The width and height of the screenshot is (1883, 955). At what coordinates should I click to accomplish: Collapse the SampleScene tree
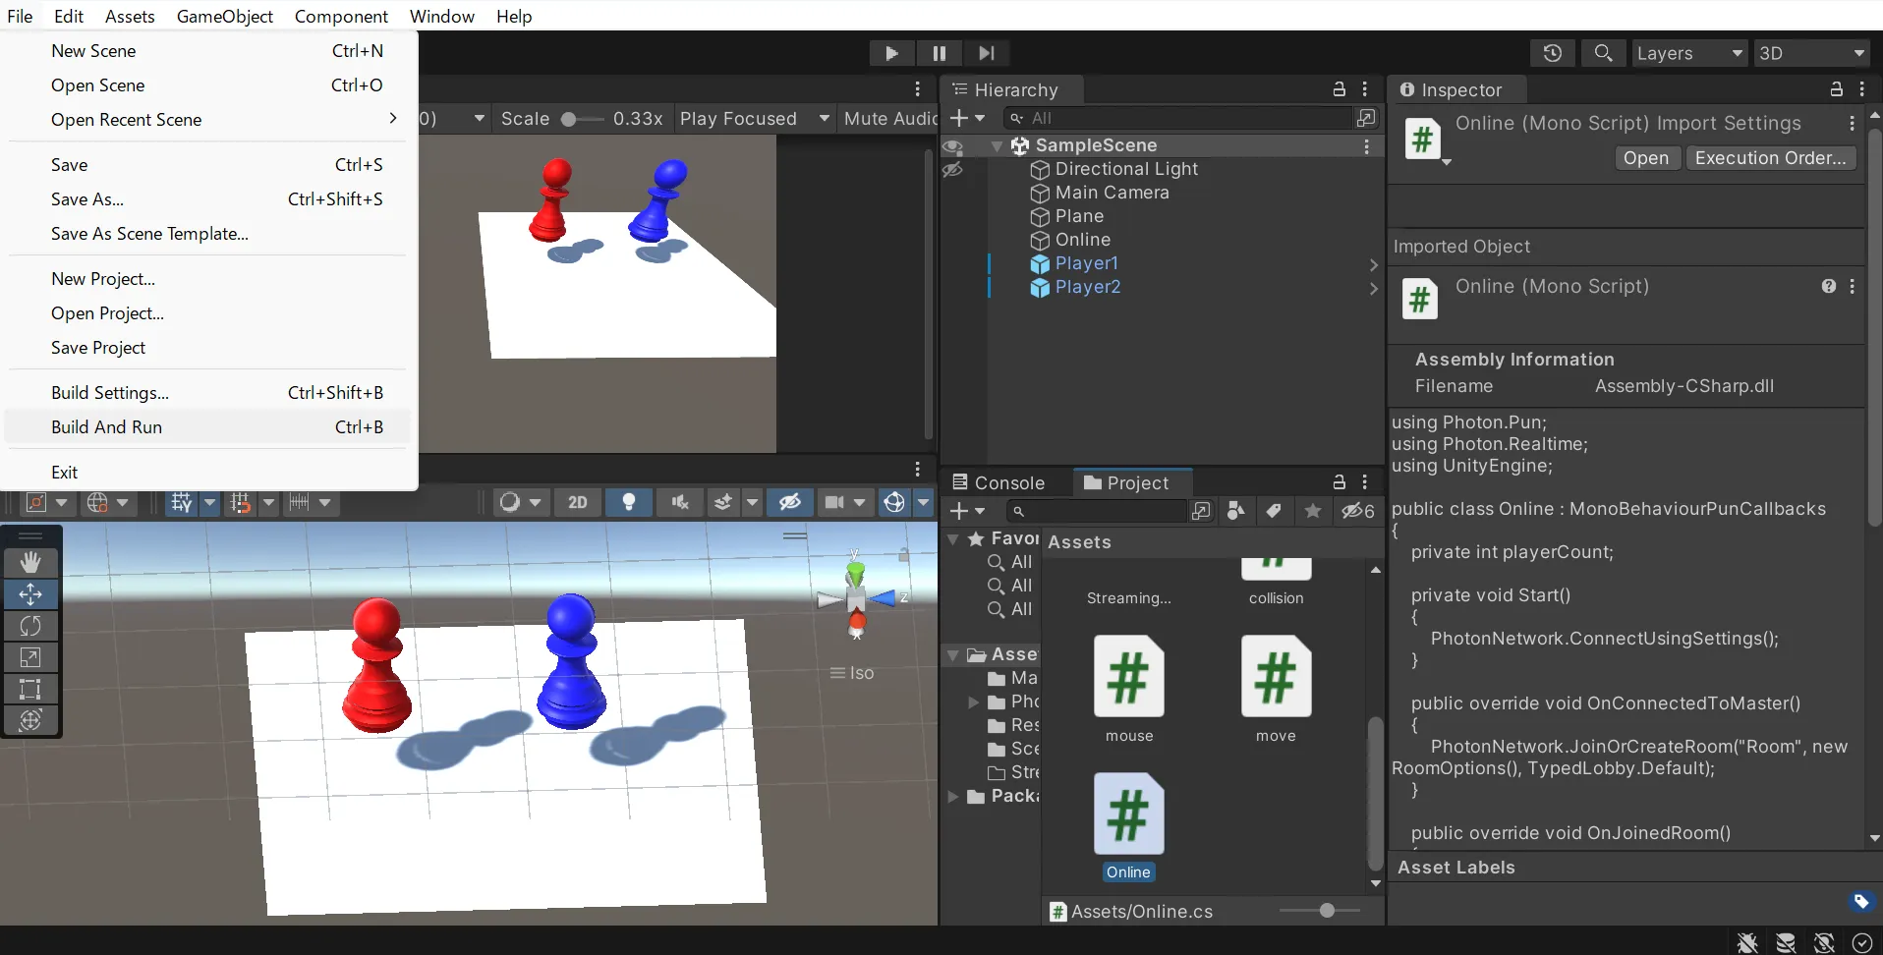pos(998,145)
